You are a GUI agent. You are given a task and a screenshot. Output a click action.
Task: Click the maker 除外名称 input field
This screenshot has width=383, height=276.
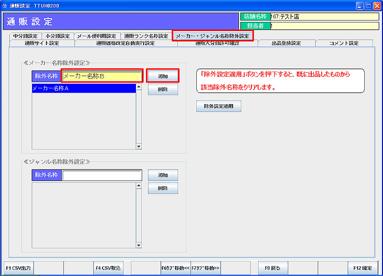coord(102,76)
